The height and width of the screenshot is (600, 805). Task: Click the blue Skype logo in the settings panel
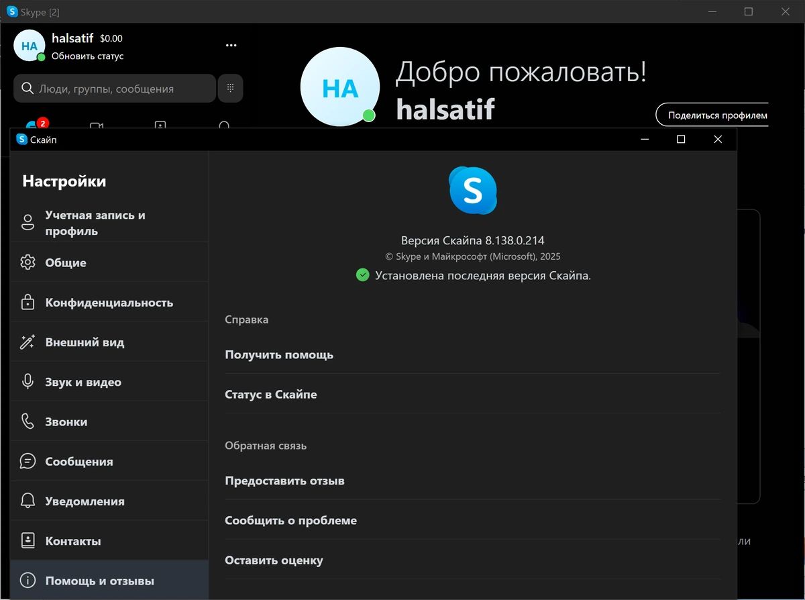pyautogui.click(x=473, y=191)
